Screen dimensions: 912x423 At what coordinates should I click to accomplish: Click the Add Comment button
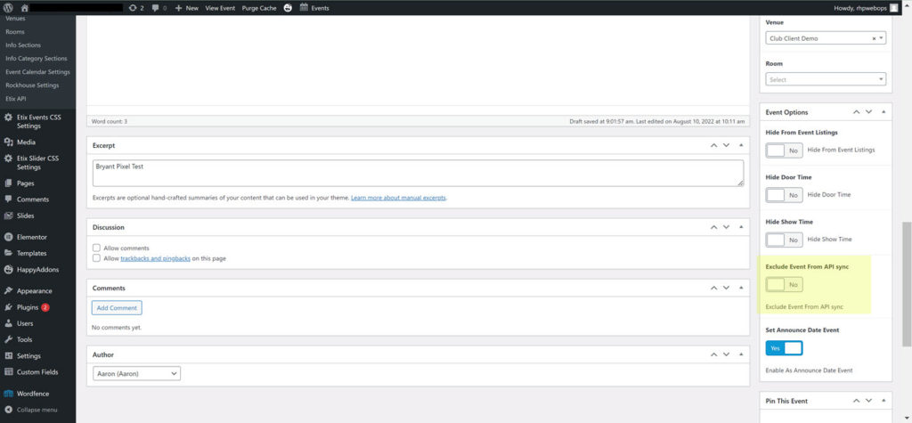[116, 307]
